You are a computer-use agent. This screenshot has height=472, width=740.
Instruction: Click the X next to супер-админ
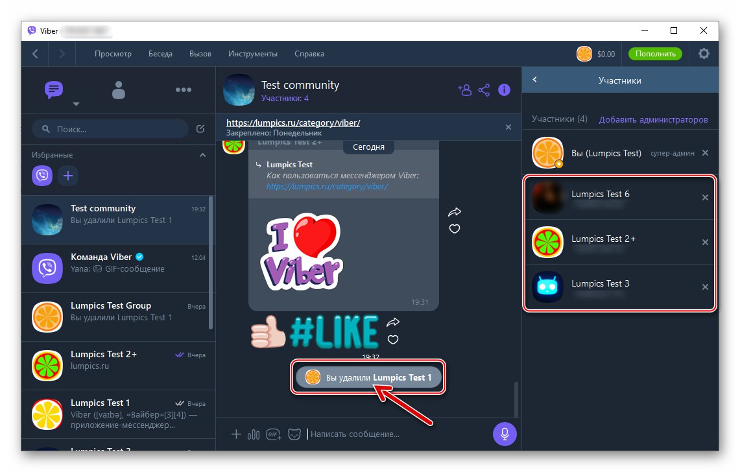[705, 153]
